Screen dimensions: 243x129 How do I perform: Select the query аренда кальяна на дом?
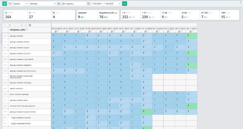tap(19, 48)
